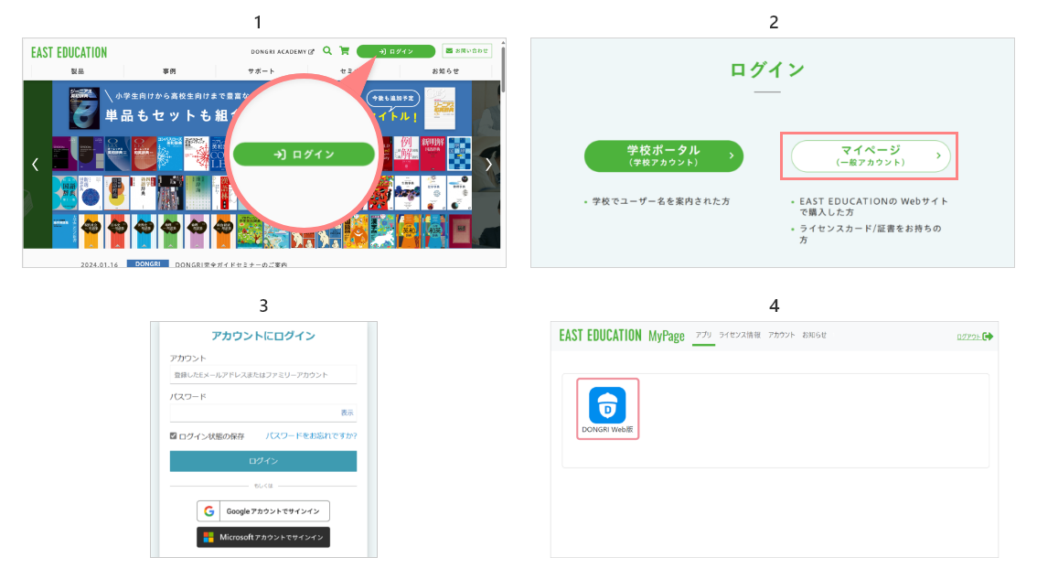This screenshot has width=1037, height=579.
Task: Click the Microsoft four-square logo icon
Action: click(208, 537)
